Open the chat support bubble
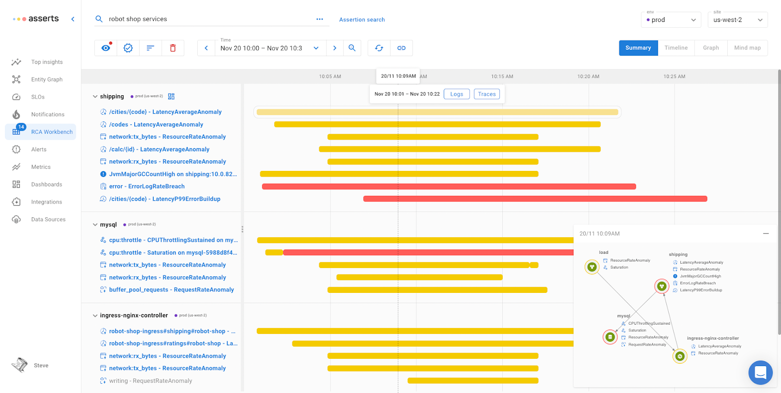This screenshot has width=781, height=393. [760, 372]
